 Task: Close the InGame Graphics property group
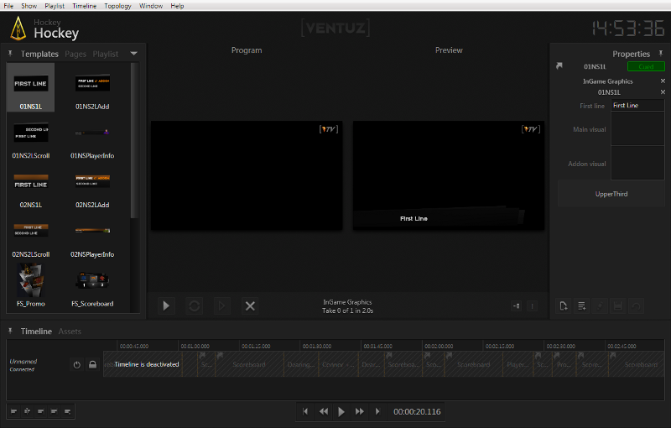pyautogui.click(x=663, y=81)
